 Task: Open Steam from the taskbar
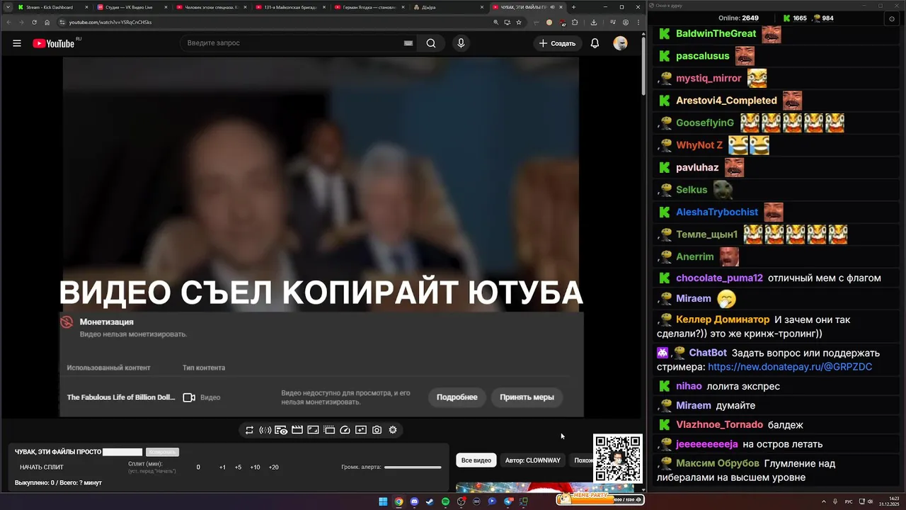(430, 501)
